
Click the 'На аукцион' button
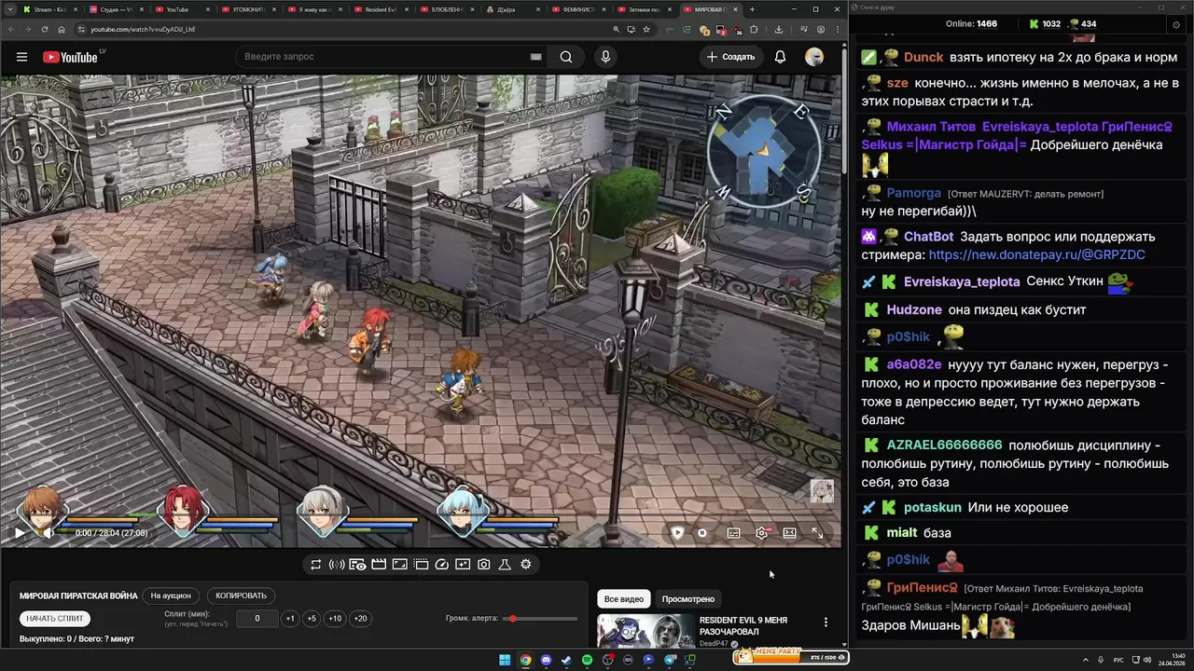point(171,596)
